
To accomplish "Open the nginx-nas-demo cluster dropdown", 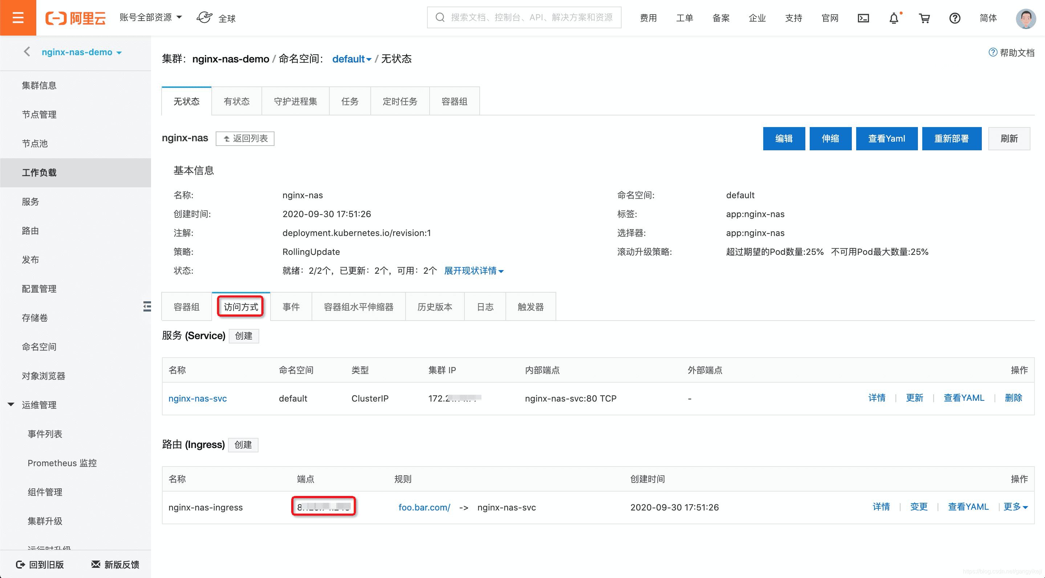I will point(82,52).
